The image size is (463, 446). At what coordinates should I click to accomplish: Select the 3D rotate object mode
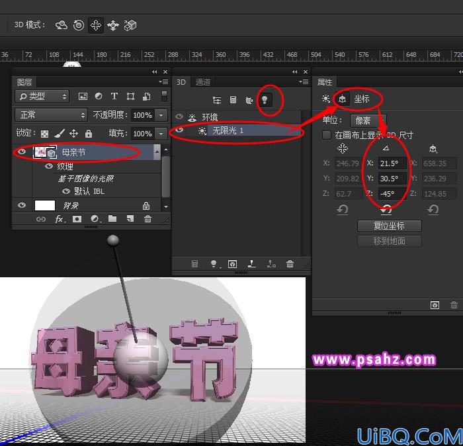[x=62, y=25]
